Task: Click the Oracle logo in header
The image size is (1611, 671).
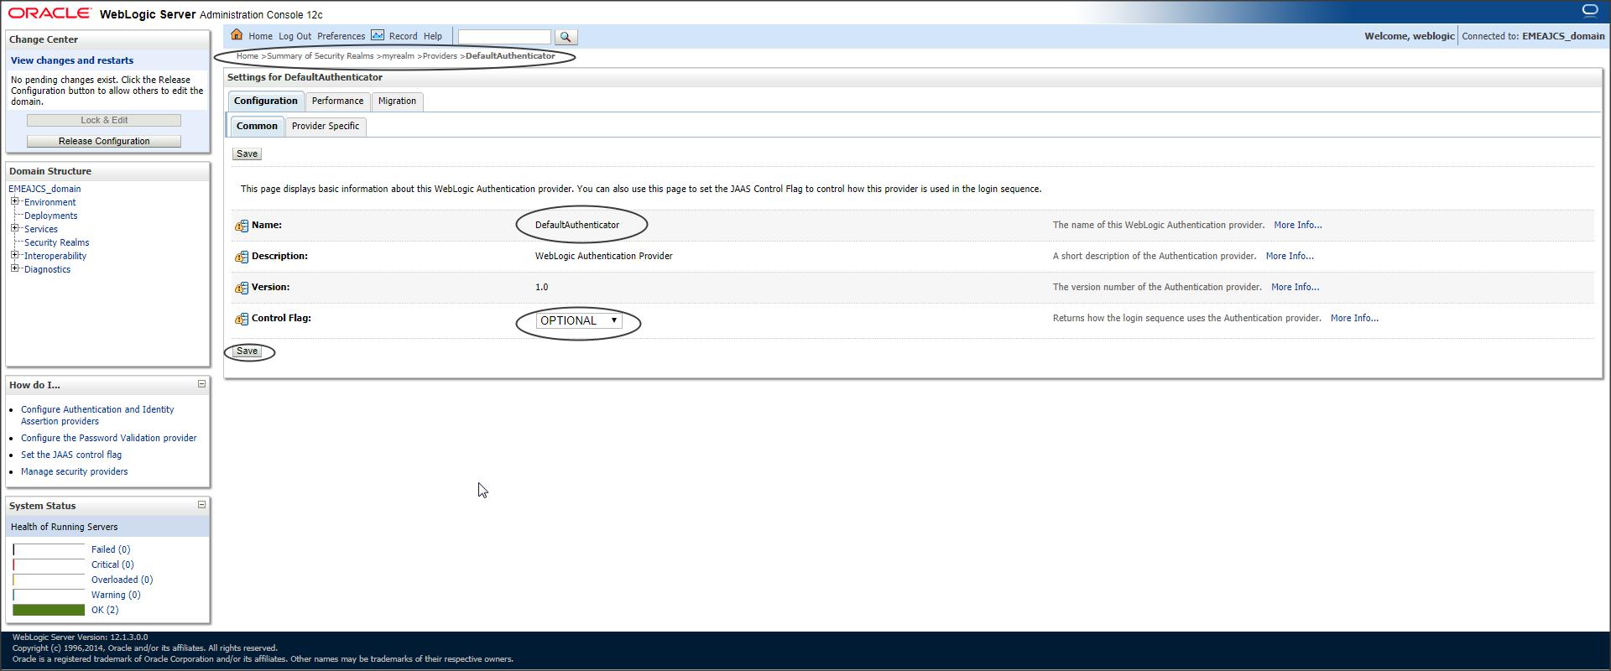Action: click(x=50, y=13)
